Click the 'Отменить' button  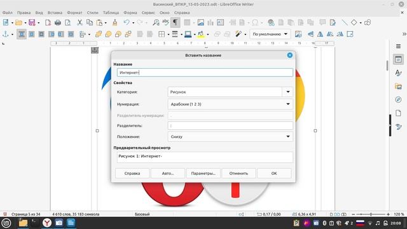point(238,173)
